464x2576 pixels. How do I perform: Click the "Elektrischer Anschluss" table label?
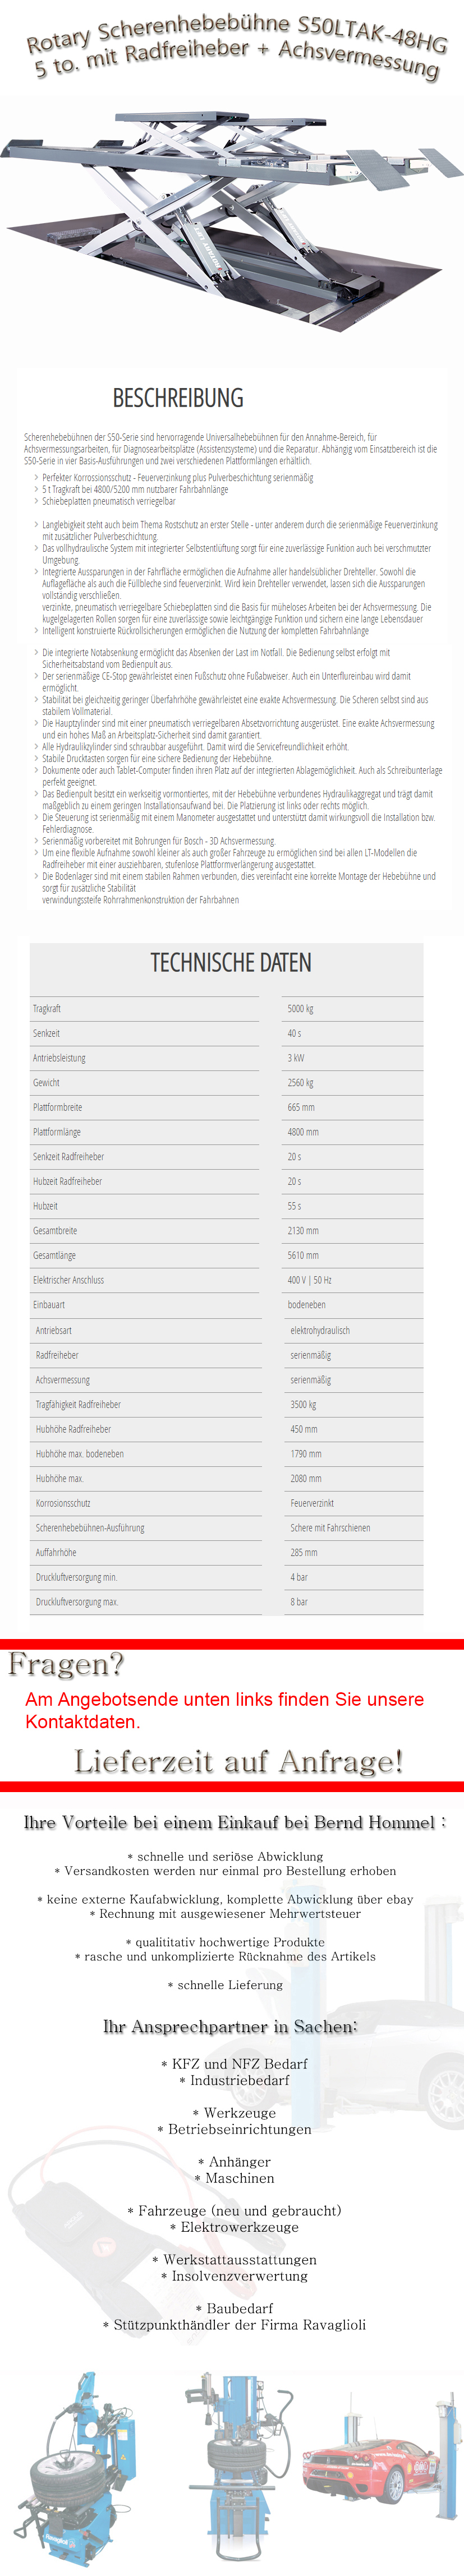[68, 1280]
